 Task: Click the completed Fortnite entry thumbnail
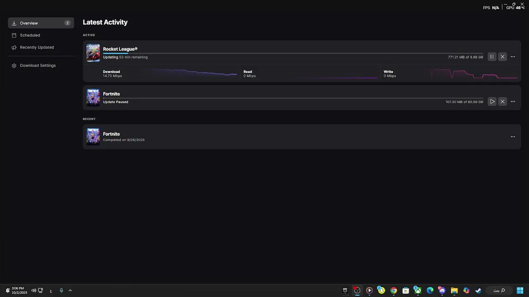(93, 137)
